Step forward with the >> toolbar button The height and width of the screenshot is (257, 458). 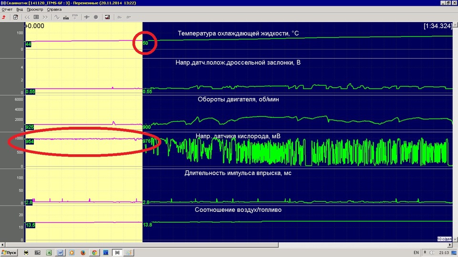[x=45, y=17]
